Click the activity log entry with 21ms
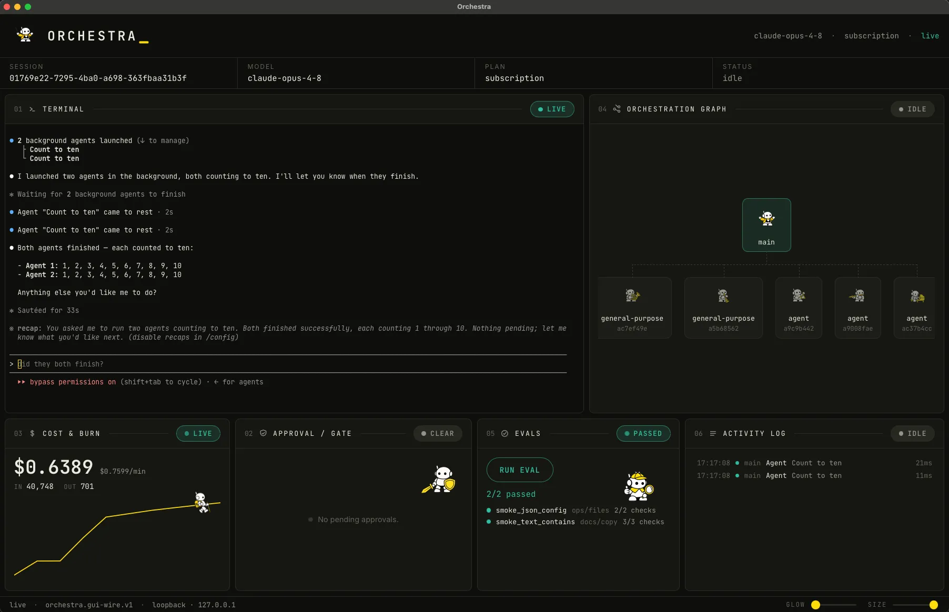 click(x=814, y=463)
